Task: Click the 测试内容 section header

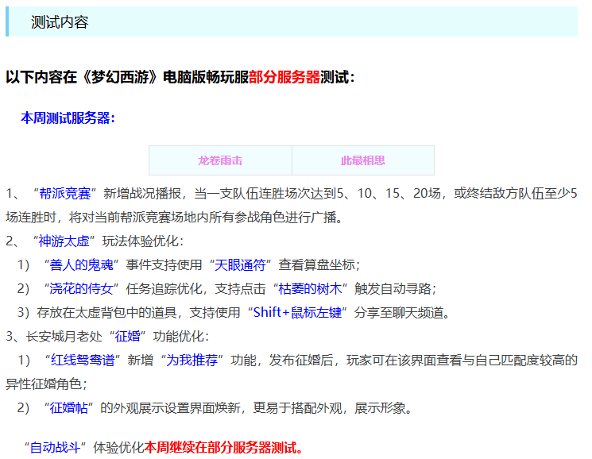Action: (x=60, y=22)
